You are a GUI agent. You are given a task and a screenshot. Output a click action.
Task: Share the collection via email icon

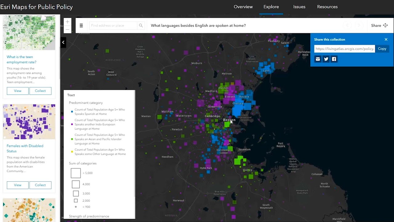pyautogui.click(x=318, y=59)
